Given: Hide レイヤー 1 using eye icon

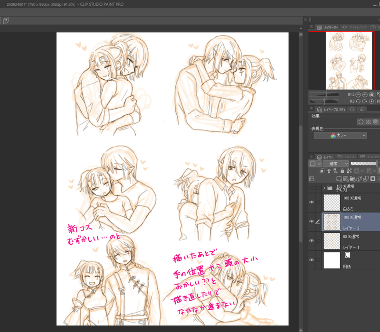Looking at the screenshot, I should coord(312,241).
